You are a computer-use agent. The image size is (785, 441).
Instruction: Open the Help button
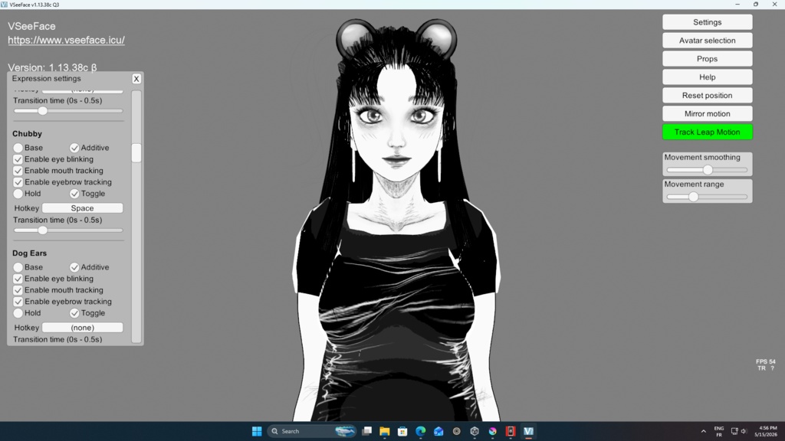click(x=707, y=77)
